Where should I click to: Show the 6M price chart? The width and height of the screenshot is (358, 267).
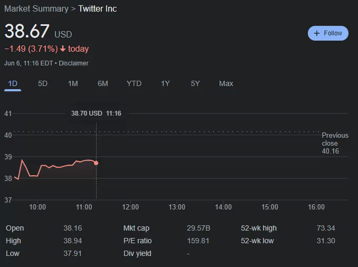pos(103,83)
